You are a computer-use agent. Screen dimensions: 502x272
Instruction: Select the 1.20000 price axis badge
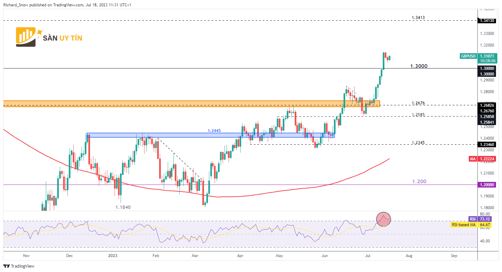487,185
